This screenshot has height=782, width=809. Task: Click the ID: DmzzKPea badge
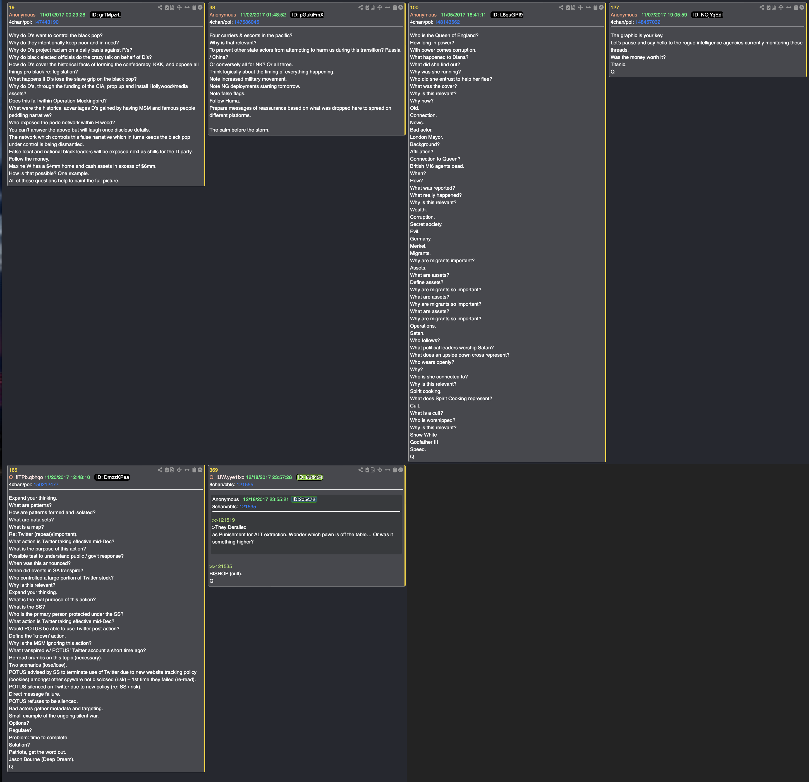(112, 477)
